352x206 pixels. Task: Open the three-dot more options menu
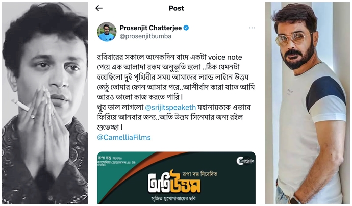252,28
